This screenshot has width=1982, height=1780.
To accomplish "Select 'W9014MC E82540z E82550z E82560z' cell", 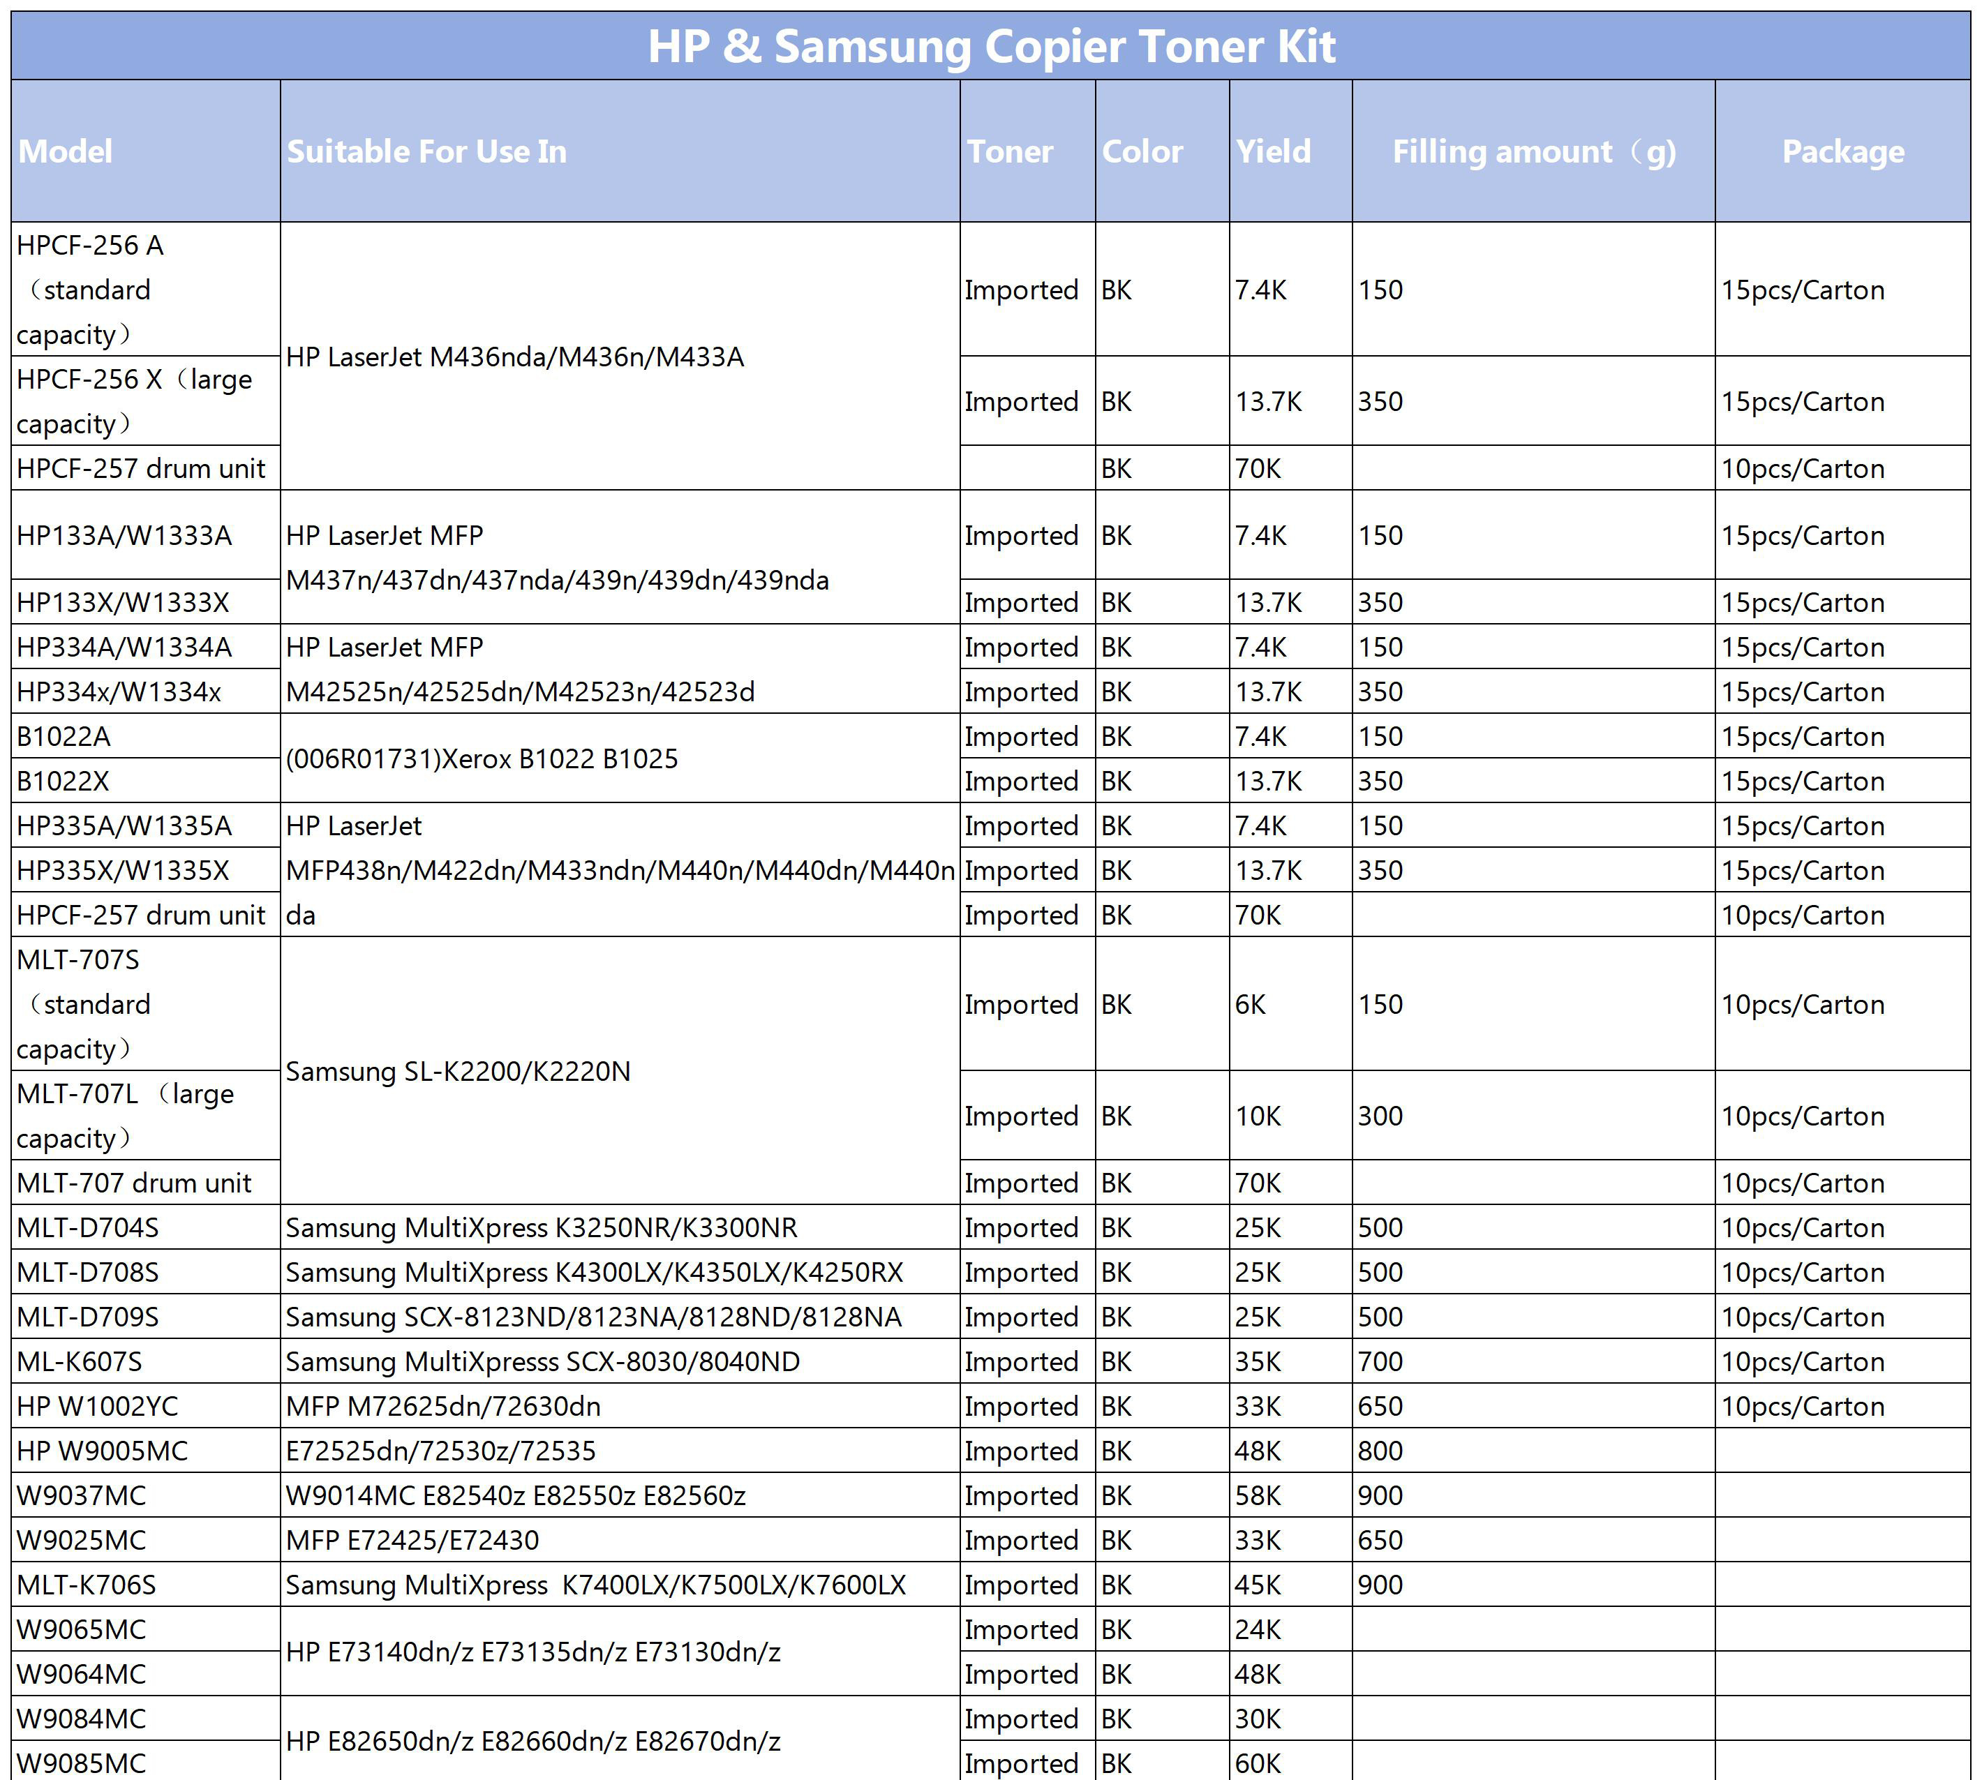I will 620,1495.
